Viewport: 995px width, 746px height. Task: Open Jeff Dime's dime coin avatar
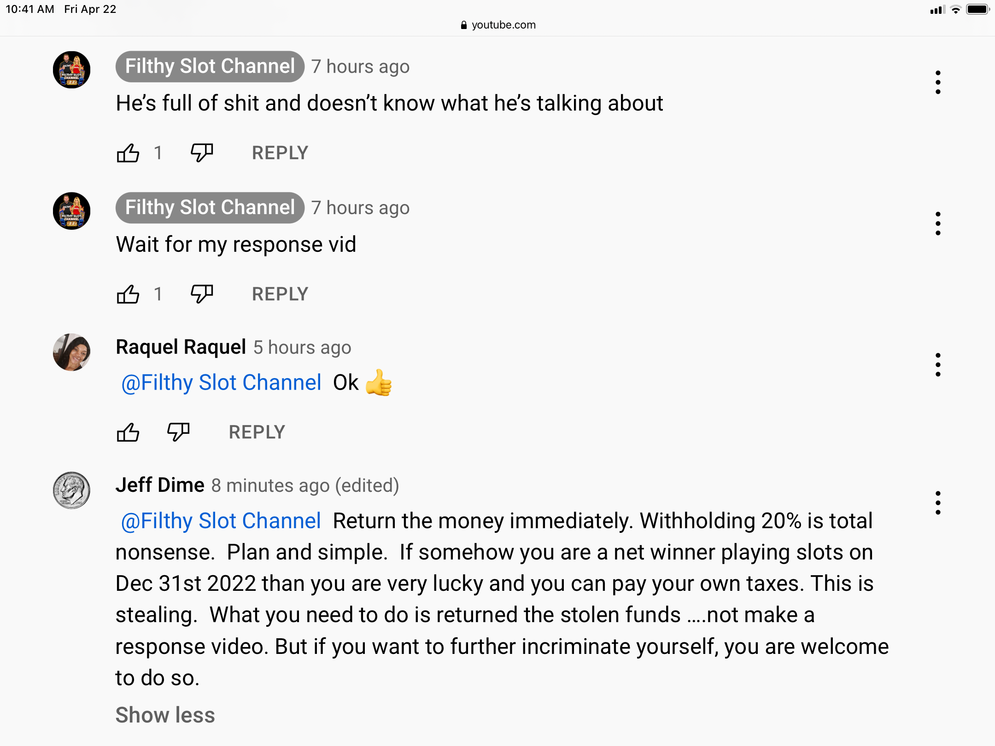pos(71,490)
